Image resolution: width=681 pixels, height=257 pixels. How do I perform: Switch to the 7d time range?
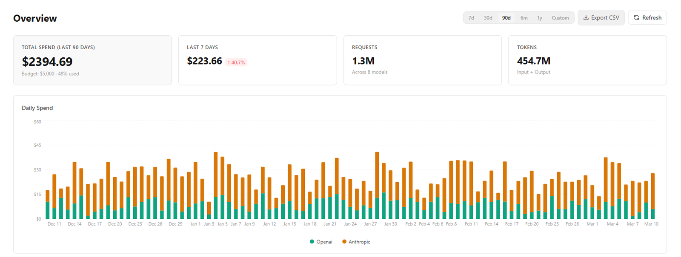[x=471, y=18]
